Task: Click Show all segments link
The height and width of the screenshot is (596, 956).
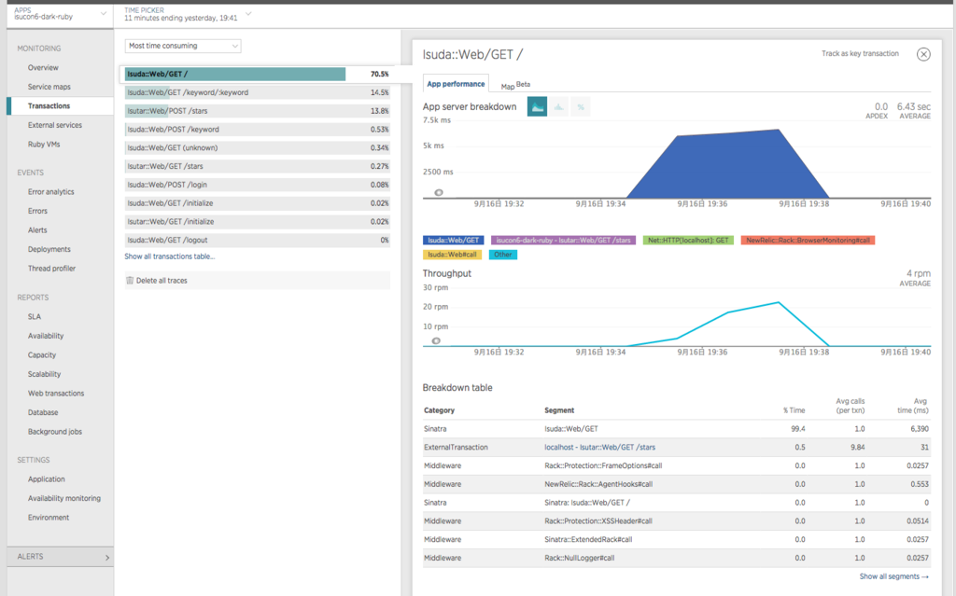Action: (x=893, y=576)
